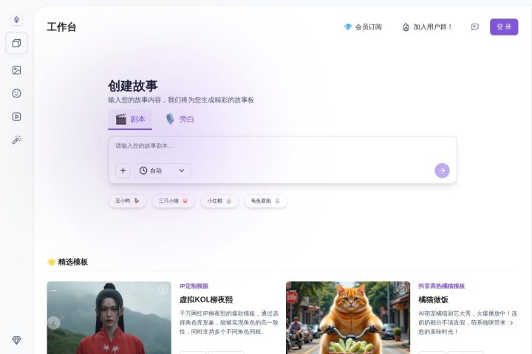This screenshot has width=532, height=354.
Task: Open the 虚拟KOL柳夜熙 template thumbnail
Action: pyautogui.click(x=109, y=318)
